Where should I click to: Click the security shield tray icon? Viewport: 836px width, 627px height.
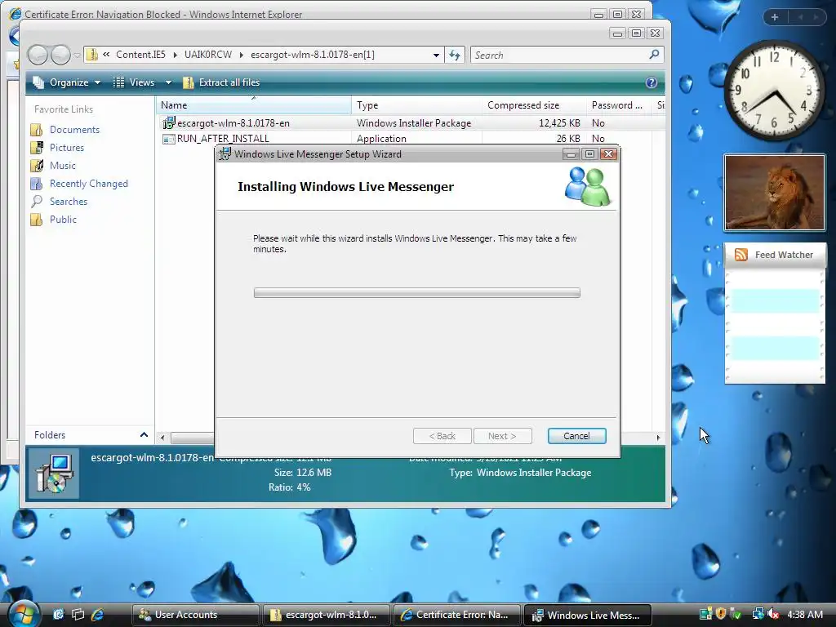[x=721, y=615]
